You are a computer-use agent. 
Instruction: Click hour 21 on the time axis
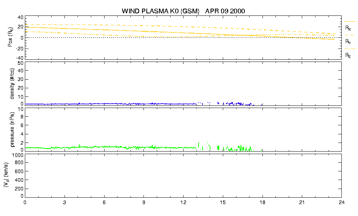tap(302, 202)
